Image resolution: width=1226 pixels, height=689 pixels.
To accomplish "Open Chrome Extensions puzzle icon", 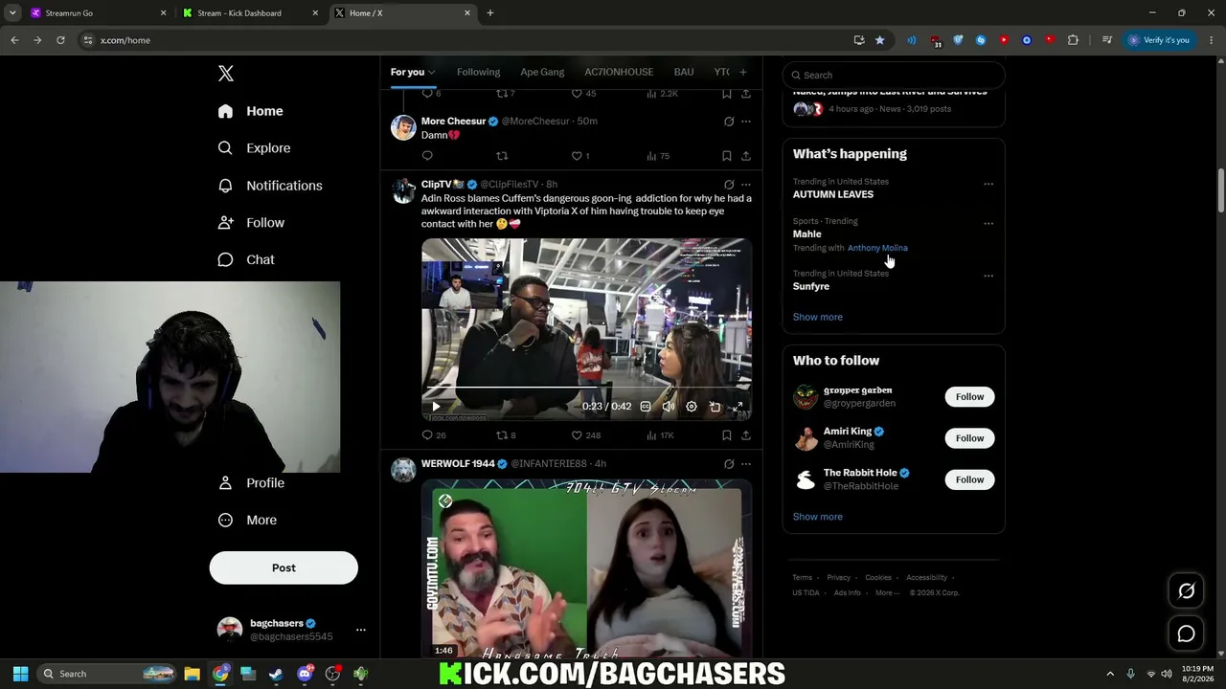I will (x=1073, y=40).
